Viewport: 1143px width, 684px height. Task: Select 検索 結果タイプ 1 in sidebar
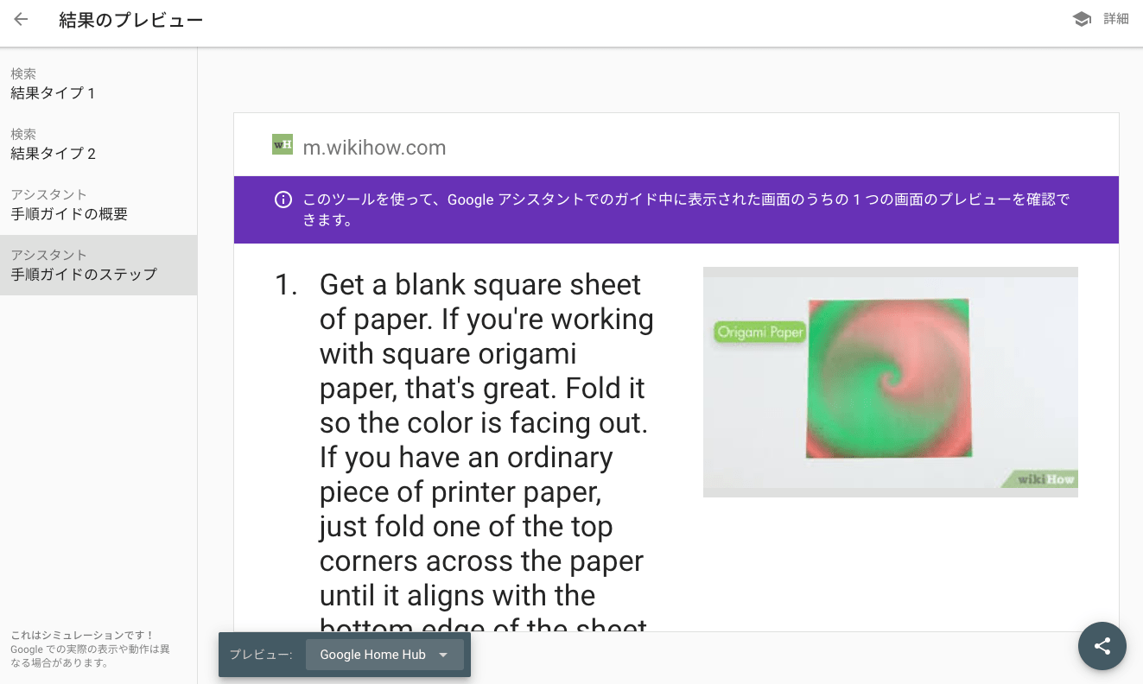pyautogui.click(x=53, y=84)
